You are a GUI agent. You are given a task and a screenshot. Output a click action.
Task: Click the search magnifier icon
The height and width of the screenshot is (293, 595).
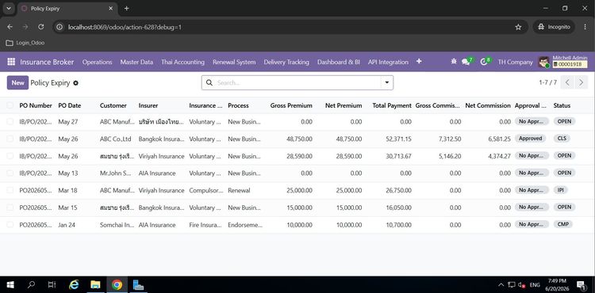click(209, 82)
